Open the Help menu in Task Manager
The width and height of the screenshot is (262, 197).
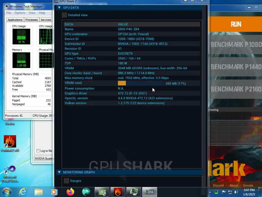[x=42, y=13]
